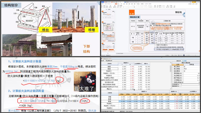Click the blue link next to 费率文件 label

pyautogui.click(x=184, y=61)
